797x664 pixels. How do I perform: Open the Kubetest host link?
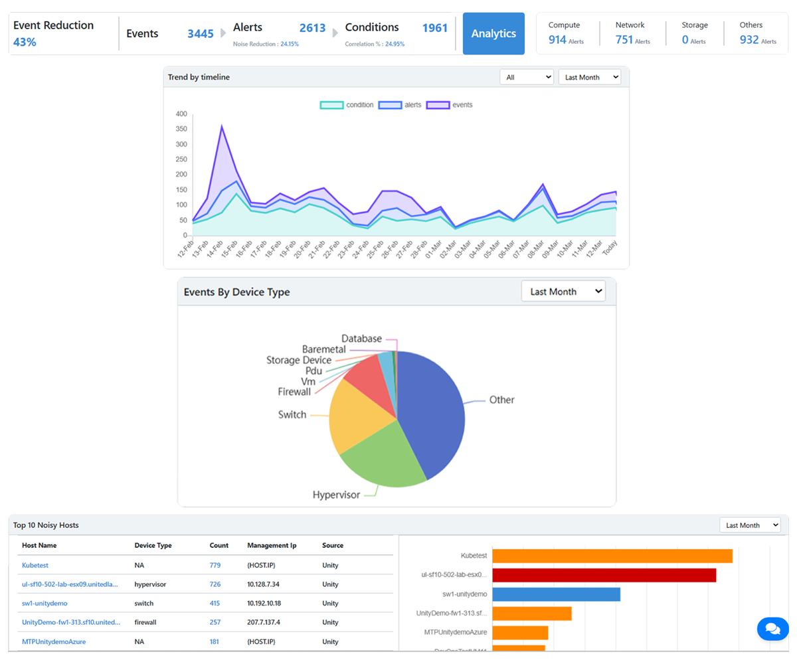click(35, 565)
